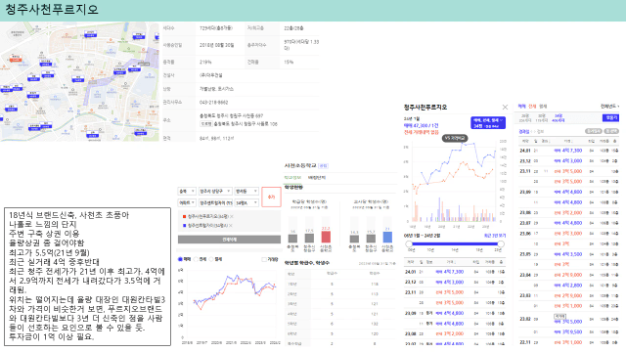
Task: Close the 청주사천푸르지오 price panel
Action: (505, 107)
